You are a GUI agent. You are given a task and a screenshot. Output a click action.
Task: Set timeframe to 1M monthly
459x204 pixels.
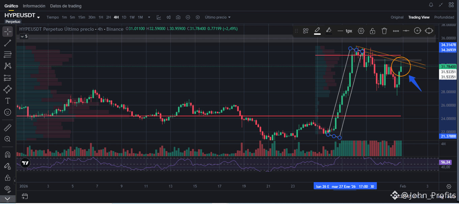[140, 17]
